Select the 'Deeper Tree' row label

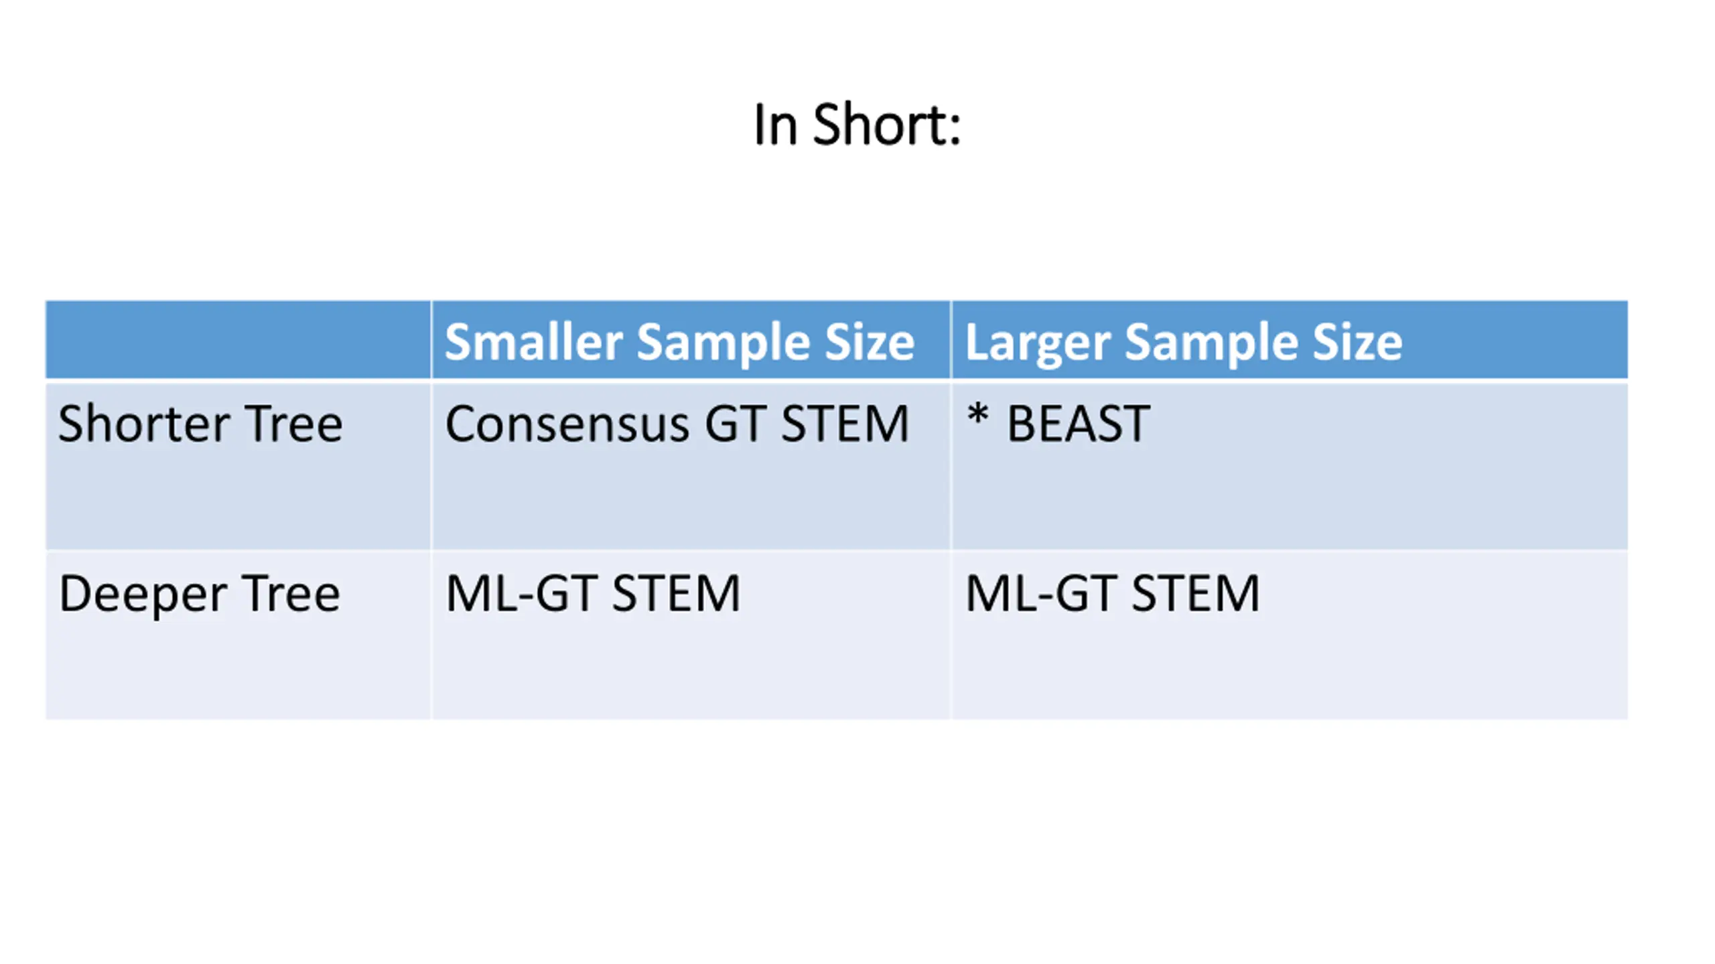tap(238, 635)
